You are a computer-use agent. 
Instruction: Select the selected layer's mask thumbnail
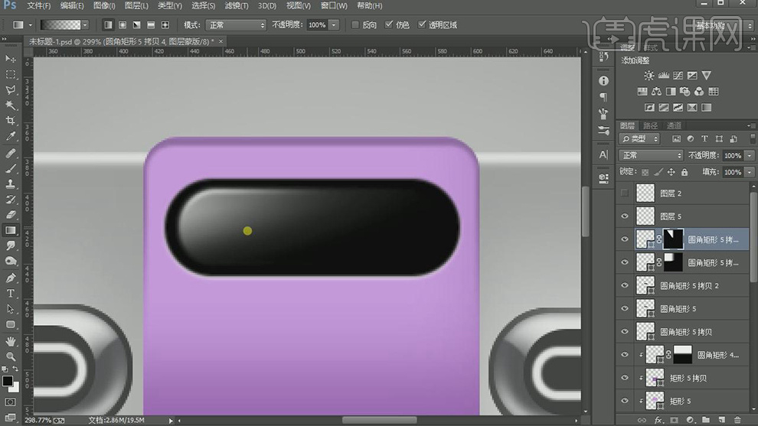point(673,239)
